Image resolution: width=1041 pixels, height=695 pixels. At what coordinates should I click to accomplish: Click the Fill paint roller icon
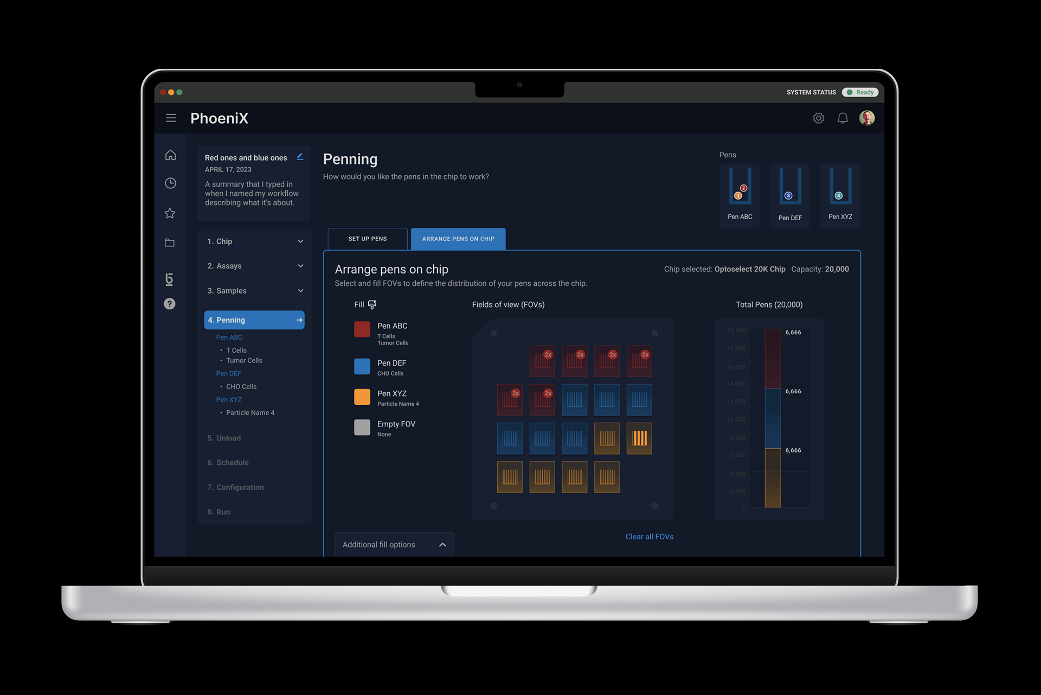[372, 305]
